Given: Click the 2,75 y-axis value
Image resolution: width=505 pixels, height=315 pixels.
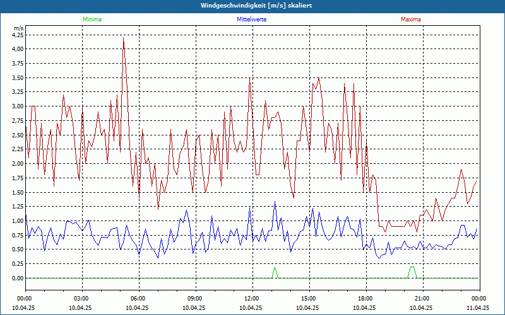Looking at the screenshot, I should coord(18,120).
